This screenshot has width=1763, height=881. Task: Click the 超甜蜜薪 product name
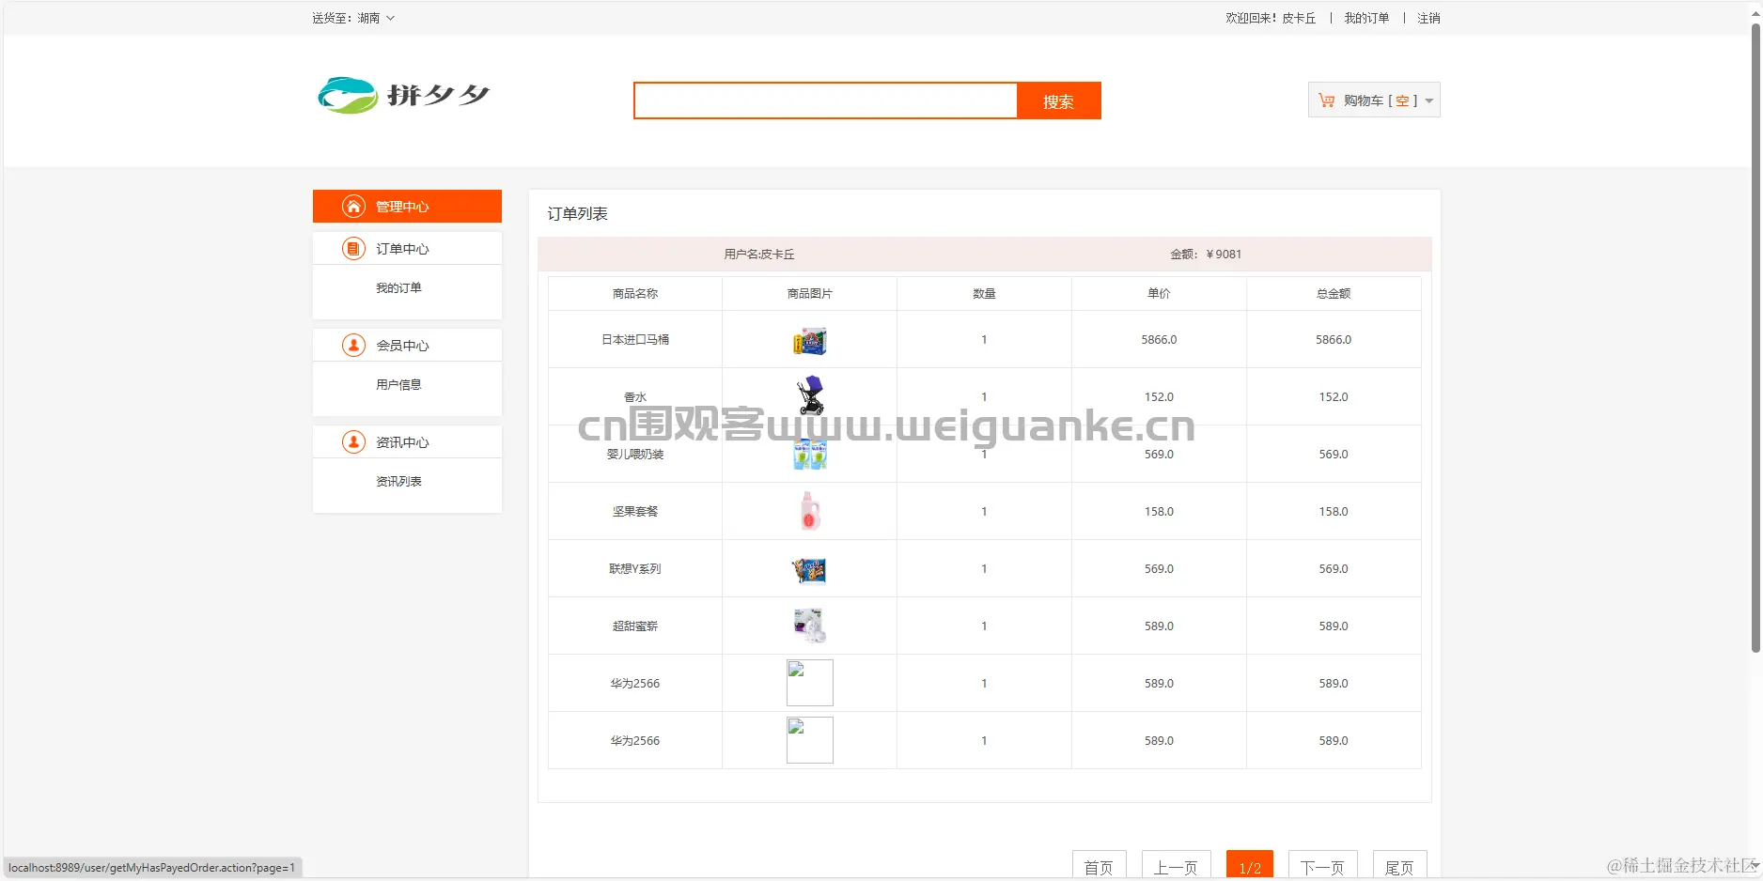point(635,626)
